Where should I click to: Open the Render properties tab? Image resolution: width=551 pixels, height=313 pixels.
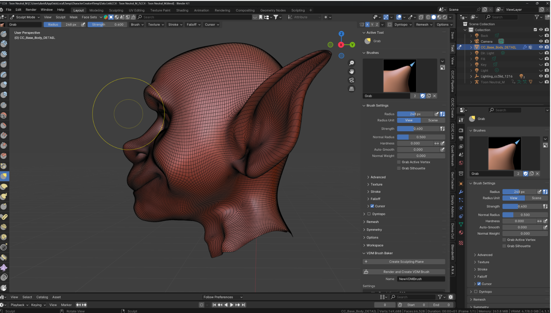click(461, 130)
